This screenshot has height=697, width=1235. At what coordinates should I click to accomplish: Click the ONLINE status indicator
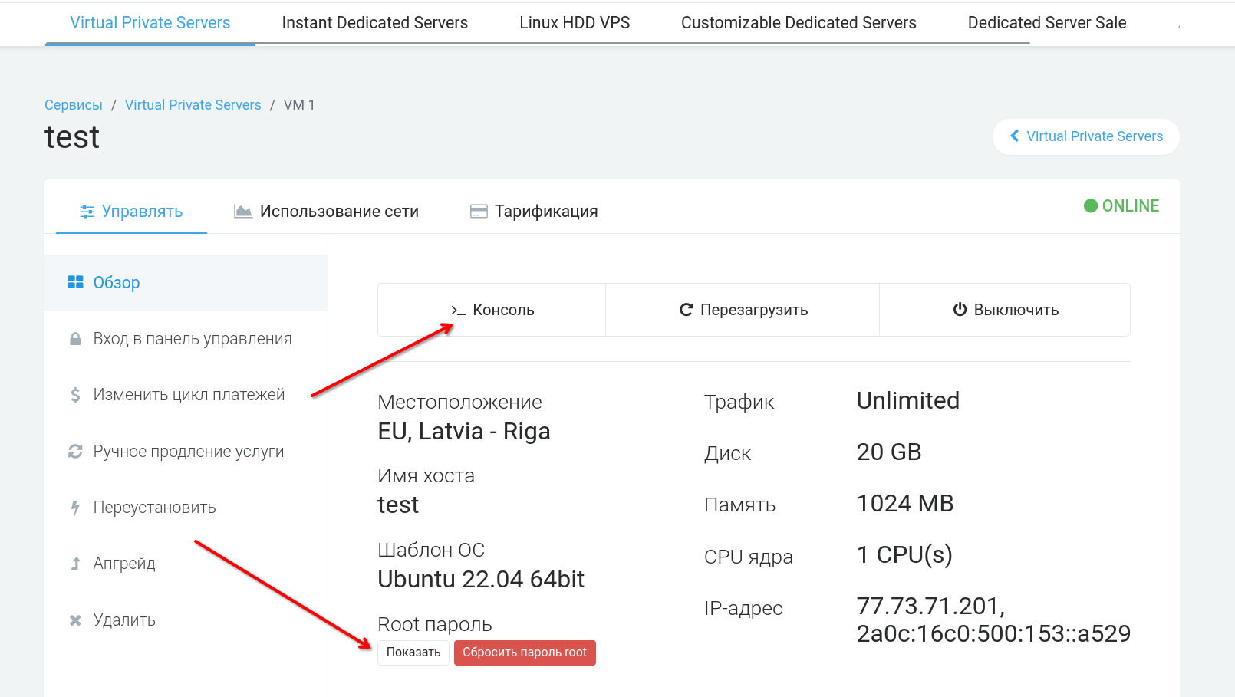[1121, 205]
